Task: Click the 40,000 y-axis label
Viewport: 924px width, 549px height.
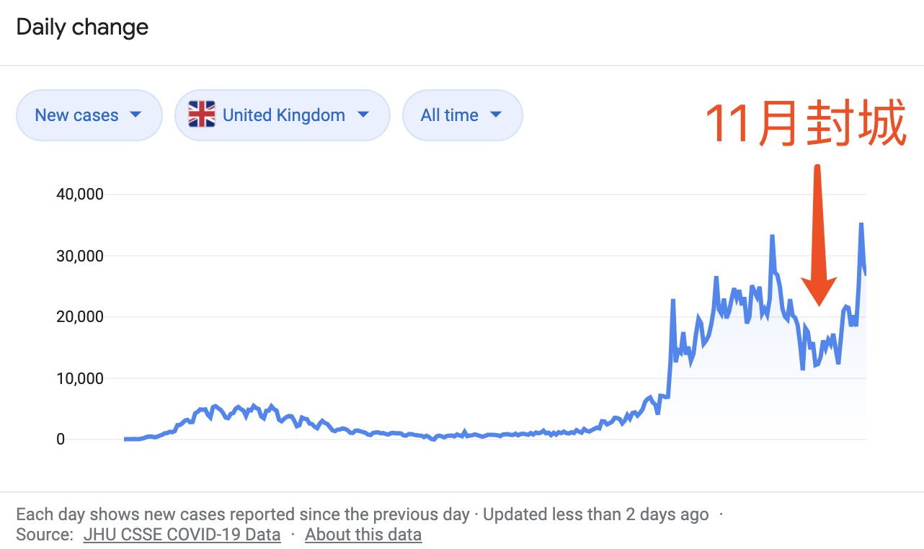Action: pyautogui.click(x=79, y=193)
